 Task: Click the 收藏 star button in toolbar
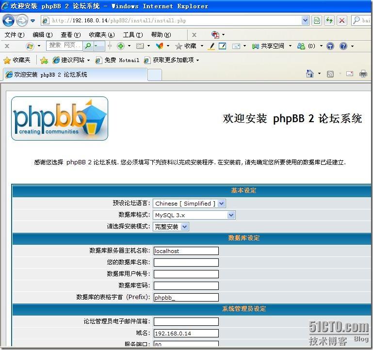pos(186,46)
